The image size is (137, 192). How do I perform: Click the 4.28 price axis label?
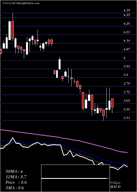[x=127, y=24]
